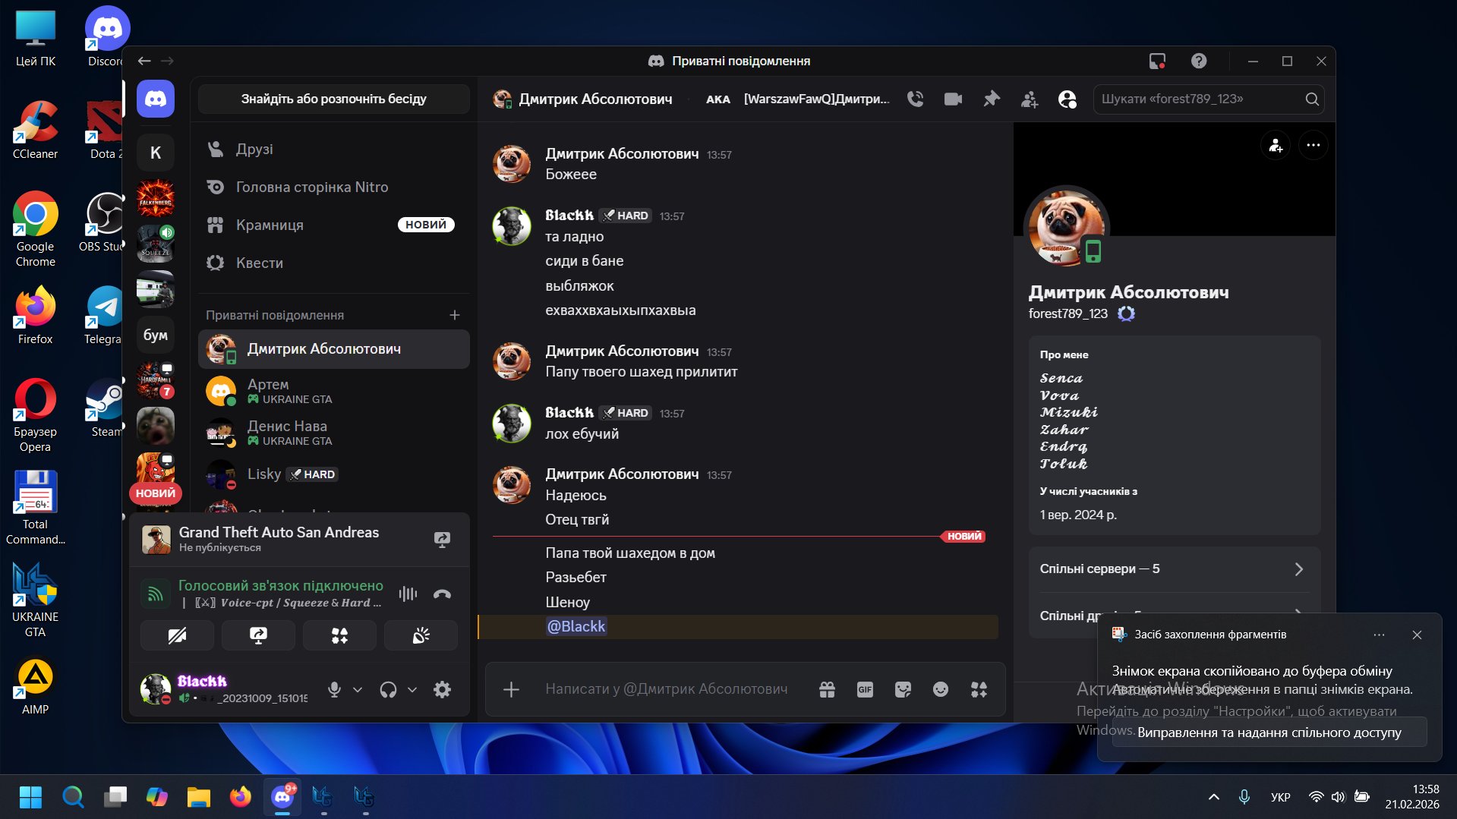Viewport: 1457px width, 819px height.
Task: Open Головна сторінка Nitro
Action: [x=334, y=187]
